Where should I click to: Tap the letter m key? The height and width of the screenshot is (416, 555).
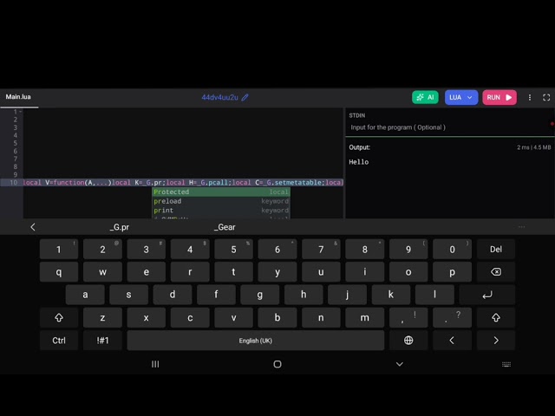click(x=364, y=318)
